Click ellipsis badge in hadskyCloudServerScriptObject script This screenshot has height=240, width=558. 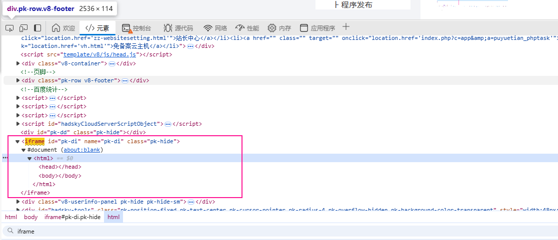168,124
